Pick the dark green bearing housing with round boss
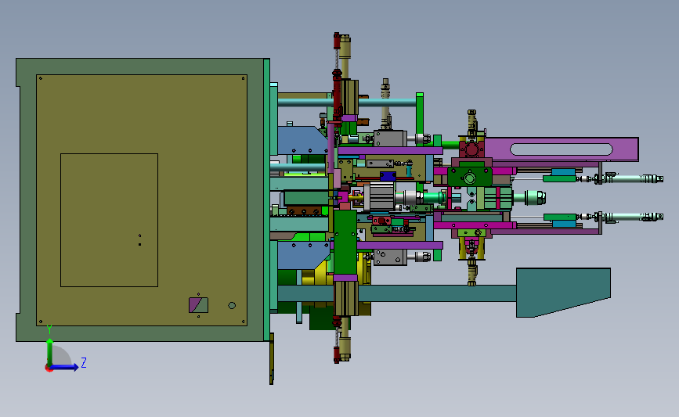679x417 pixels. pyautogui.click(x=470, y=177)
